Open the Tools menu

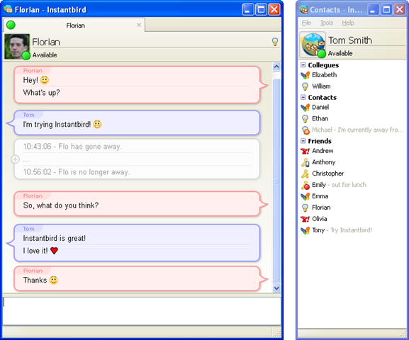(327, 23)
